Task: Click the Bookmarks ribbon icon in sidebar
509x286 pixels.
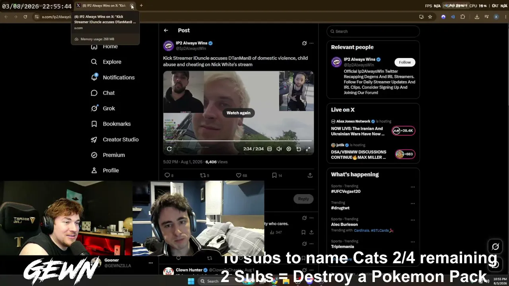Action: tap(94, 124)
